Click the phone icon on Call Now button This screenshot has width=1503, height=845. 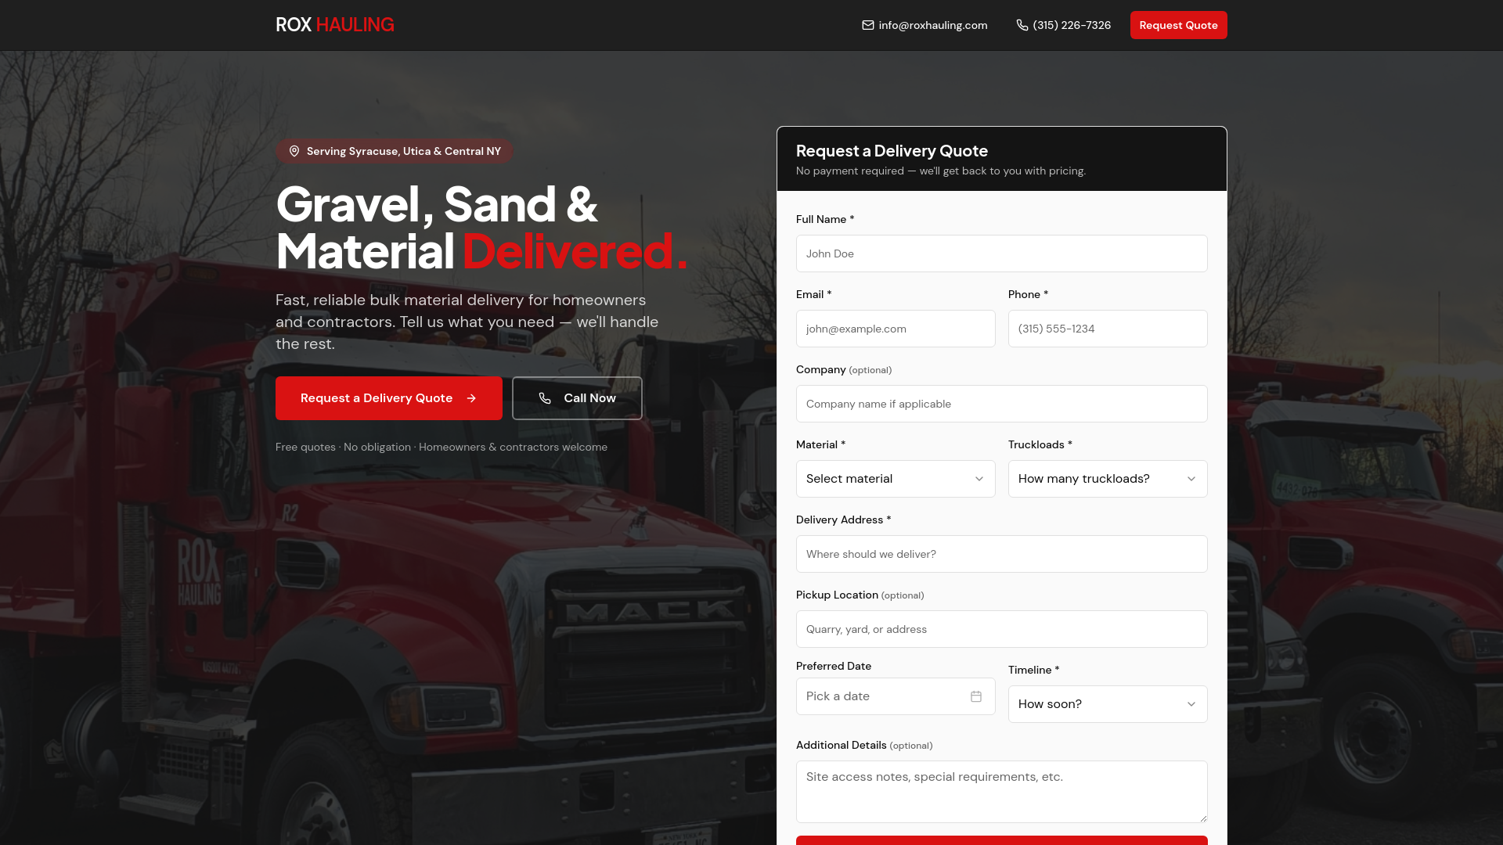pos(545,398)
